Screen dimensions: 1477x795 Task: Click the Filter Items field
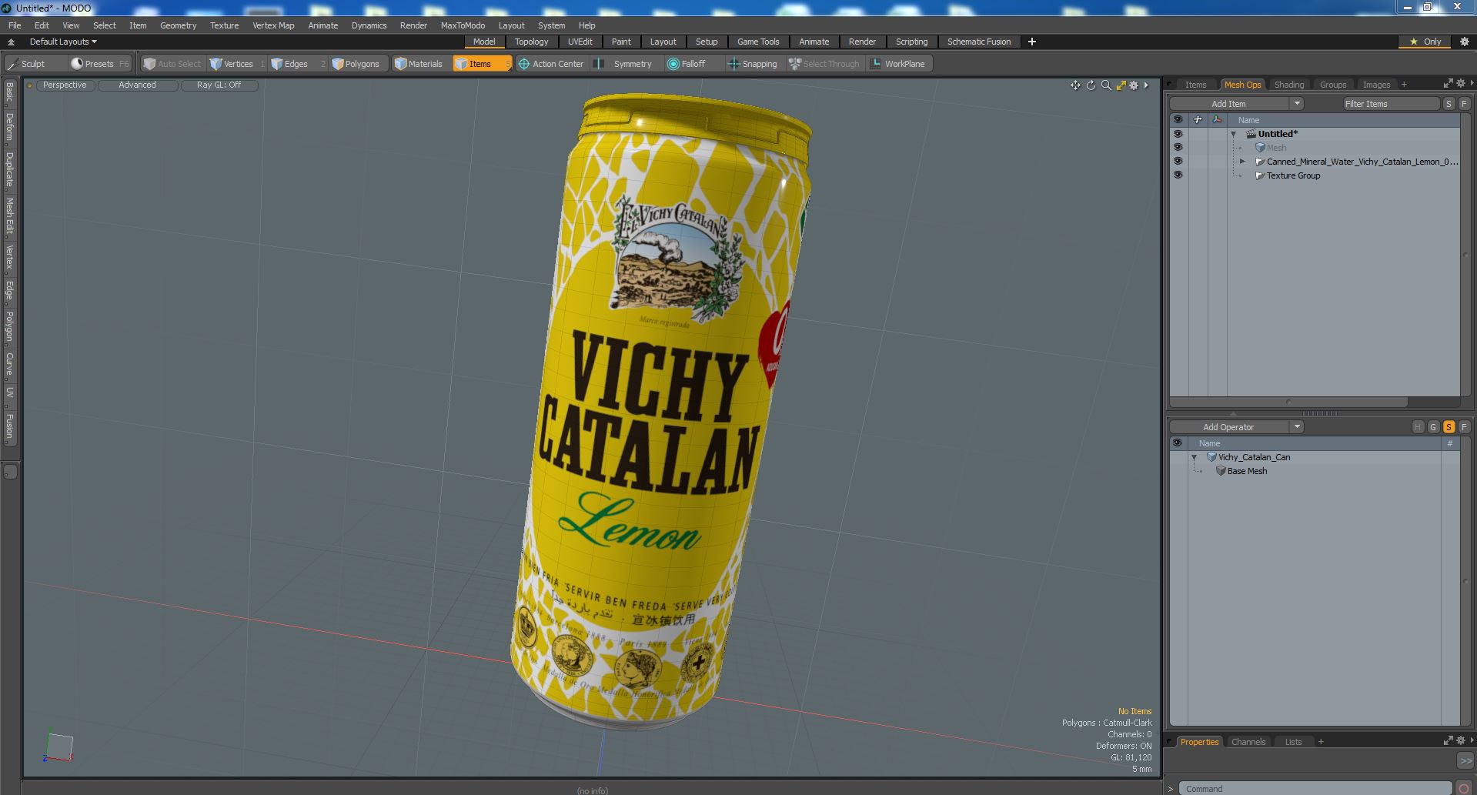(1390, 104)
